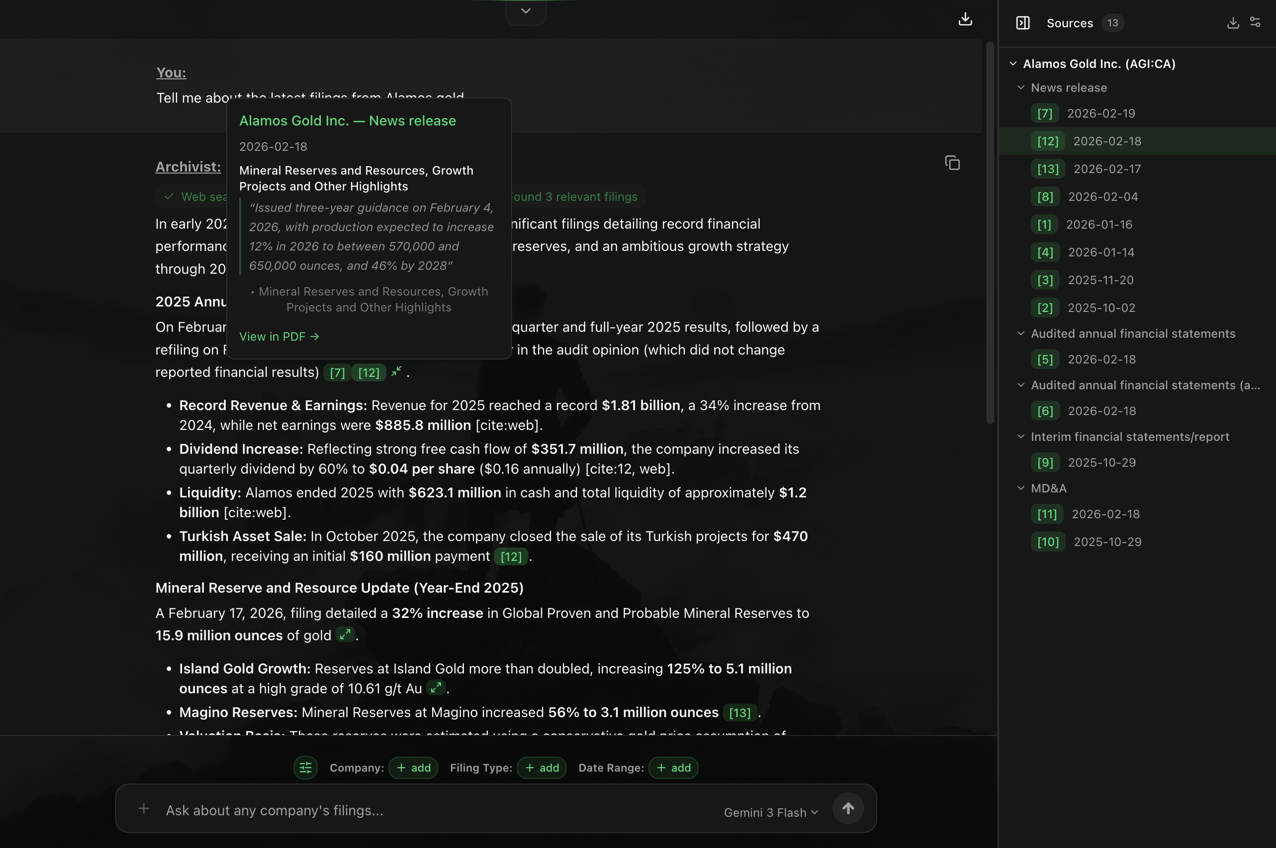This screenshot has height=848, width=1276.
Task: Click the Sources panel title
Action: coord(1070,23)
